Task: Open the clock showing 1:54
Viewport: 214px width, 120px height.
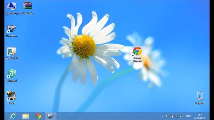Action: tap(199, 116)
